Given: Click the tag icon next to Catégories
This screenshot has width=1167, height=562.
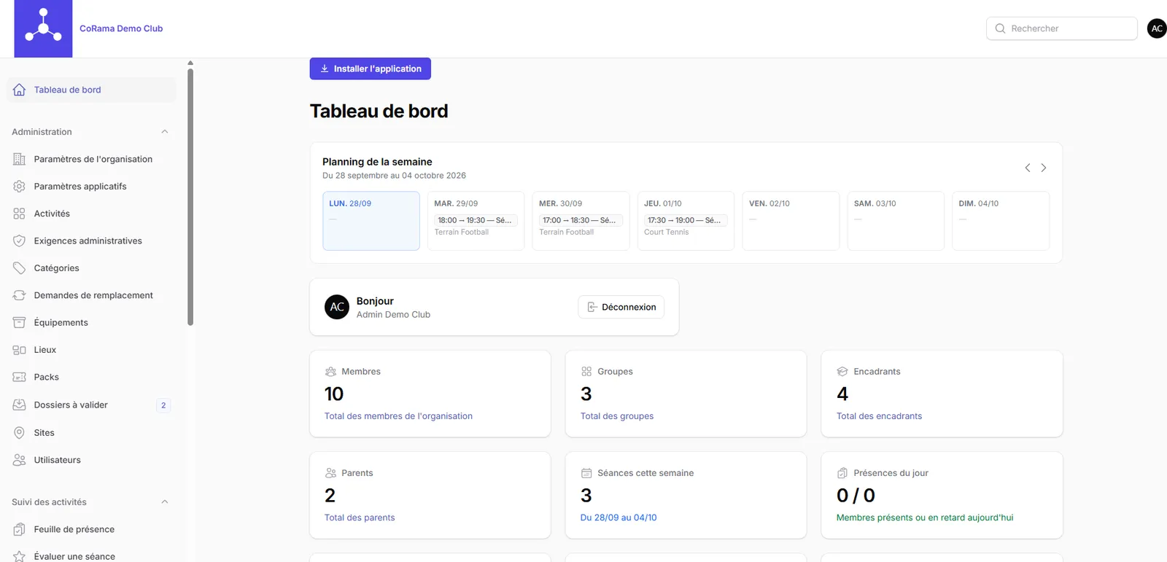Looking at the screenshot, I should tap(19, 268).
